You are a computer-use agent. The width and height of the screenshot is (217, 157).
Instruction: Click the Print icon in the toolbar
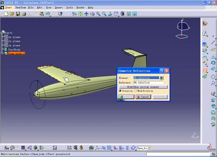(x=24, y=14)
